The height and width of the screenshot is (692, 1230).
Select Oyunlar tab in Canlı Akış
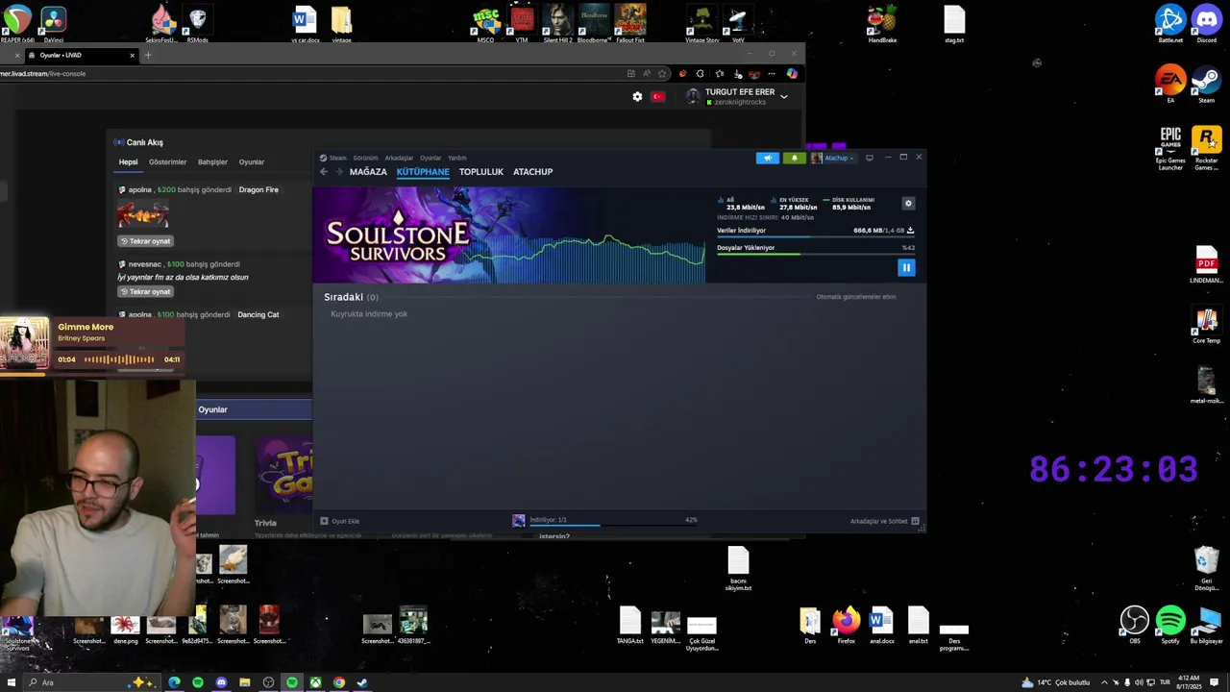[251, 162]
